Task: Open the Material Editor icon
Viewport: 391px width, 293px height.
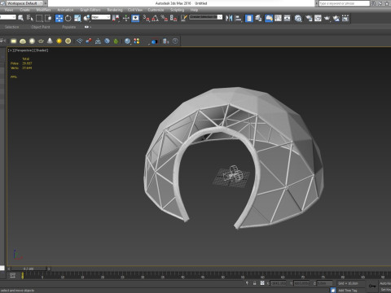Action: coord(298,18)
